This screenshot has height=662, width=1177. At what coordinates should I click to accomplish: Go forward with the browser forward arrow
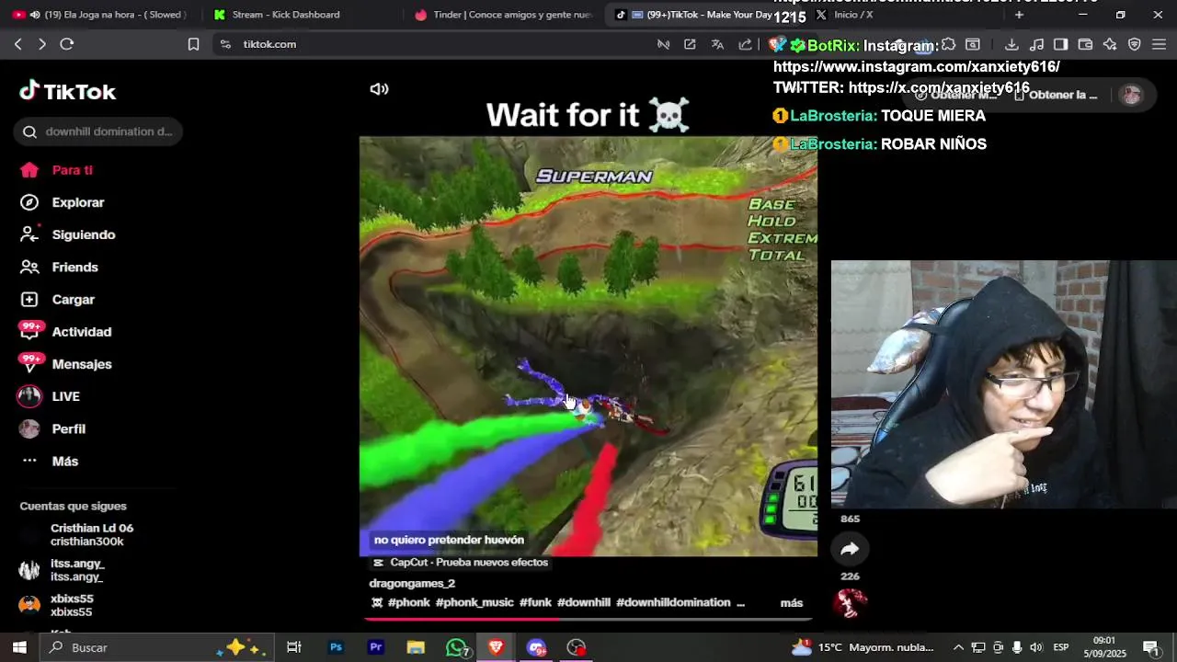point(41,44)
